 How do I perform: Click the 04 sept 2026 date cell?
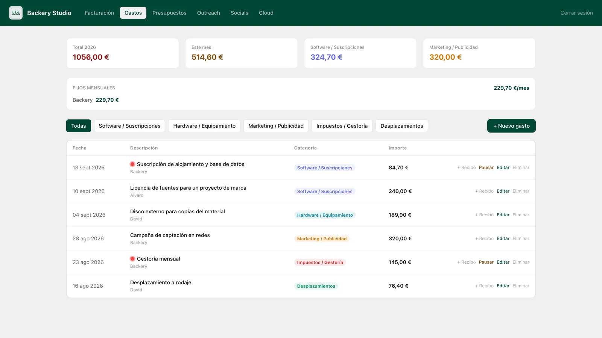(89, 215)
